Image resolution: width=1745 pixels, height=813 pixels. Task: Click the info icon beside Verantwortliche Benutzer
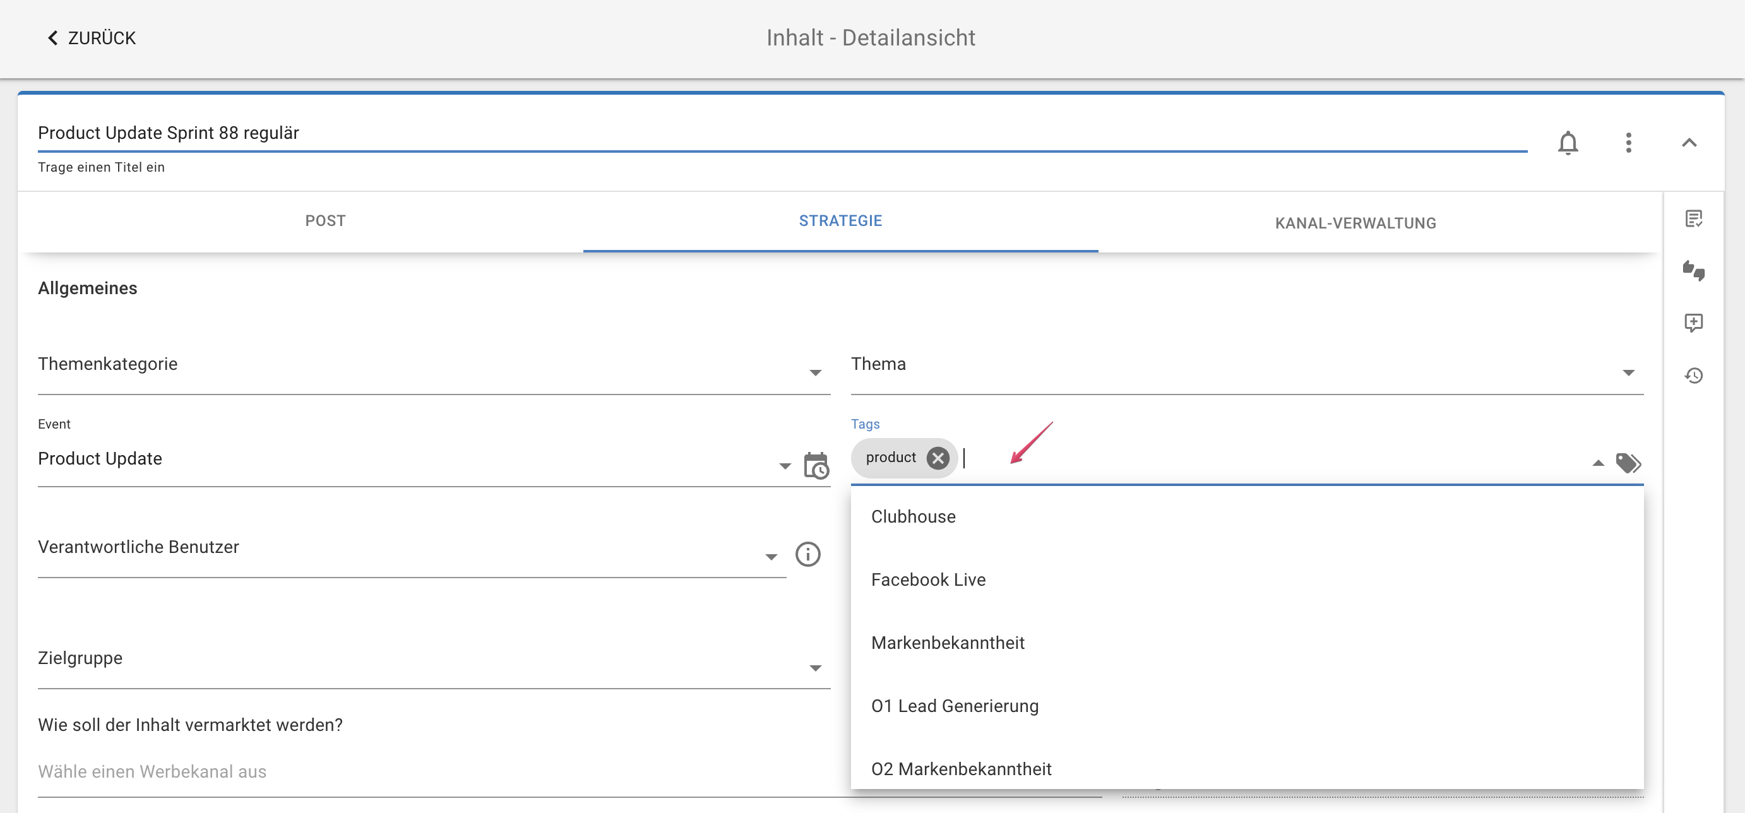(x=807, y=554)
